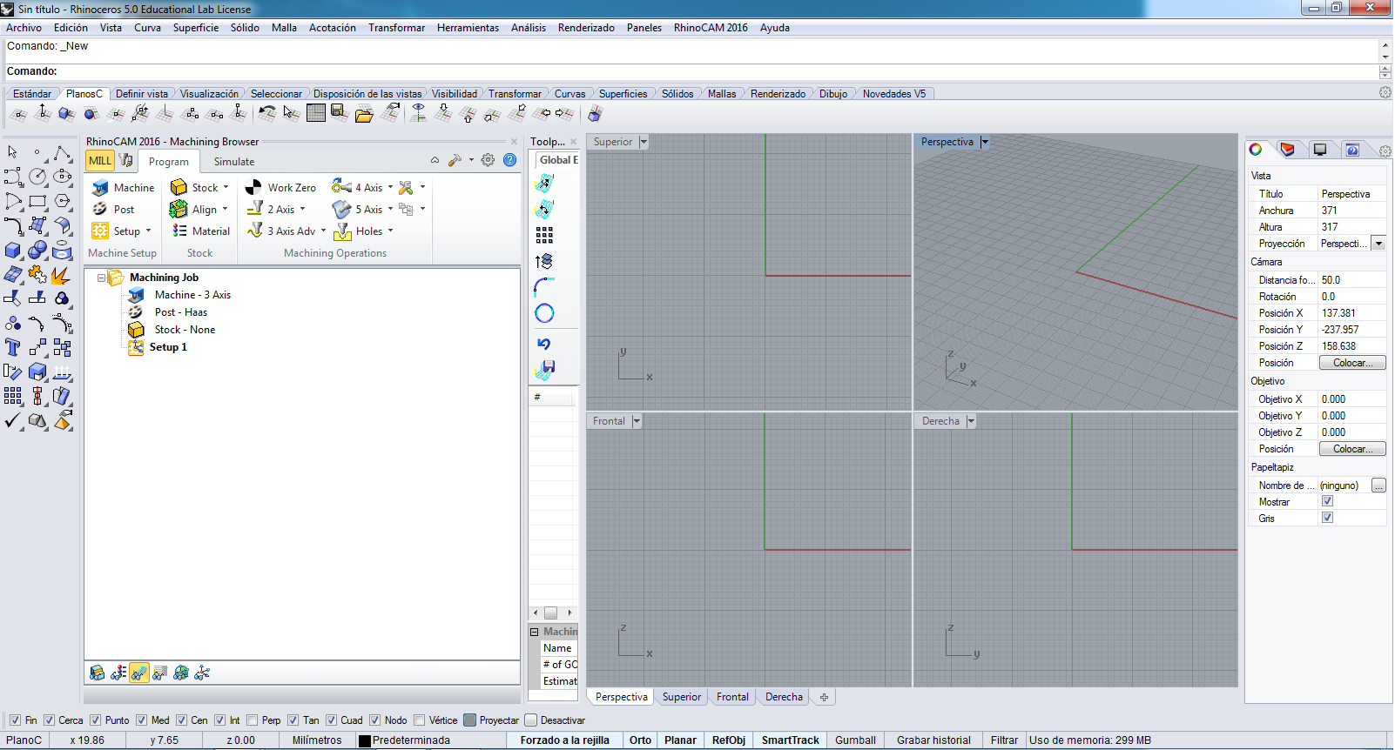The width and height of the screenshot is (1395, 750).
Task: Toggle the Perp object snap checkbox
Action: tap(253, 720)
